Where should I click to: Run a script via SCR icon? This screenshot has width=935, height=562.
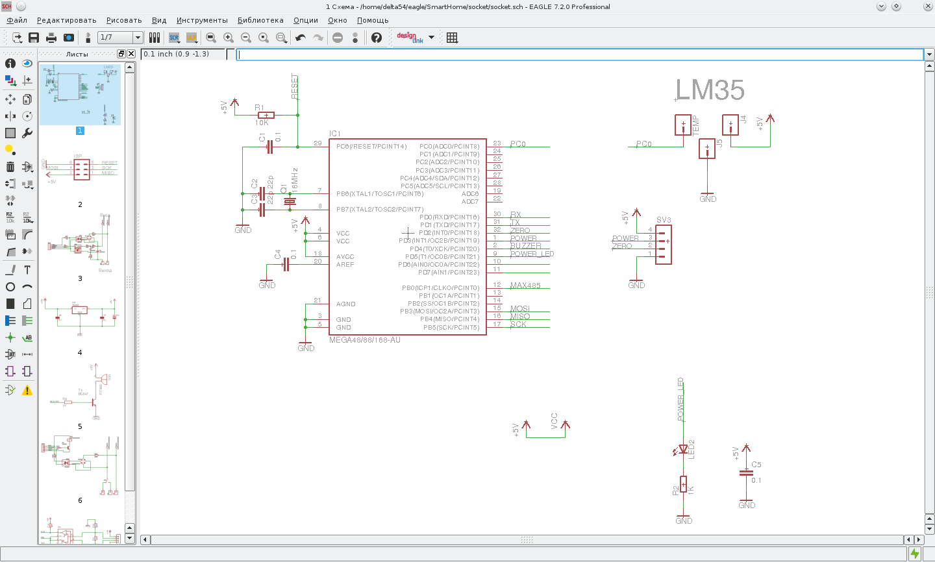(174, 38)
